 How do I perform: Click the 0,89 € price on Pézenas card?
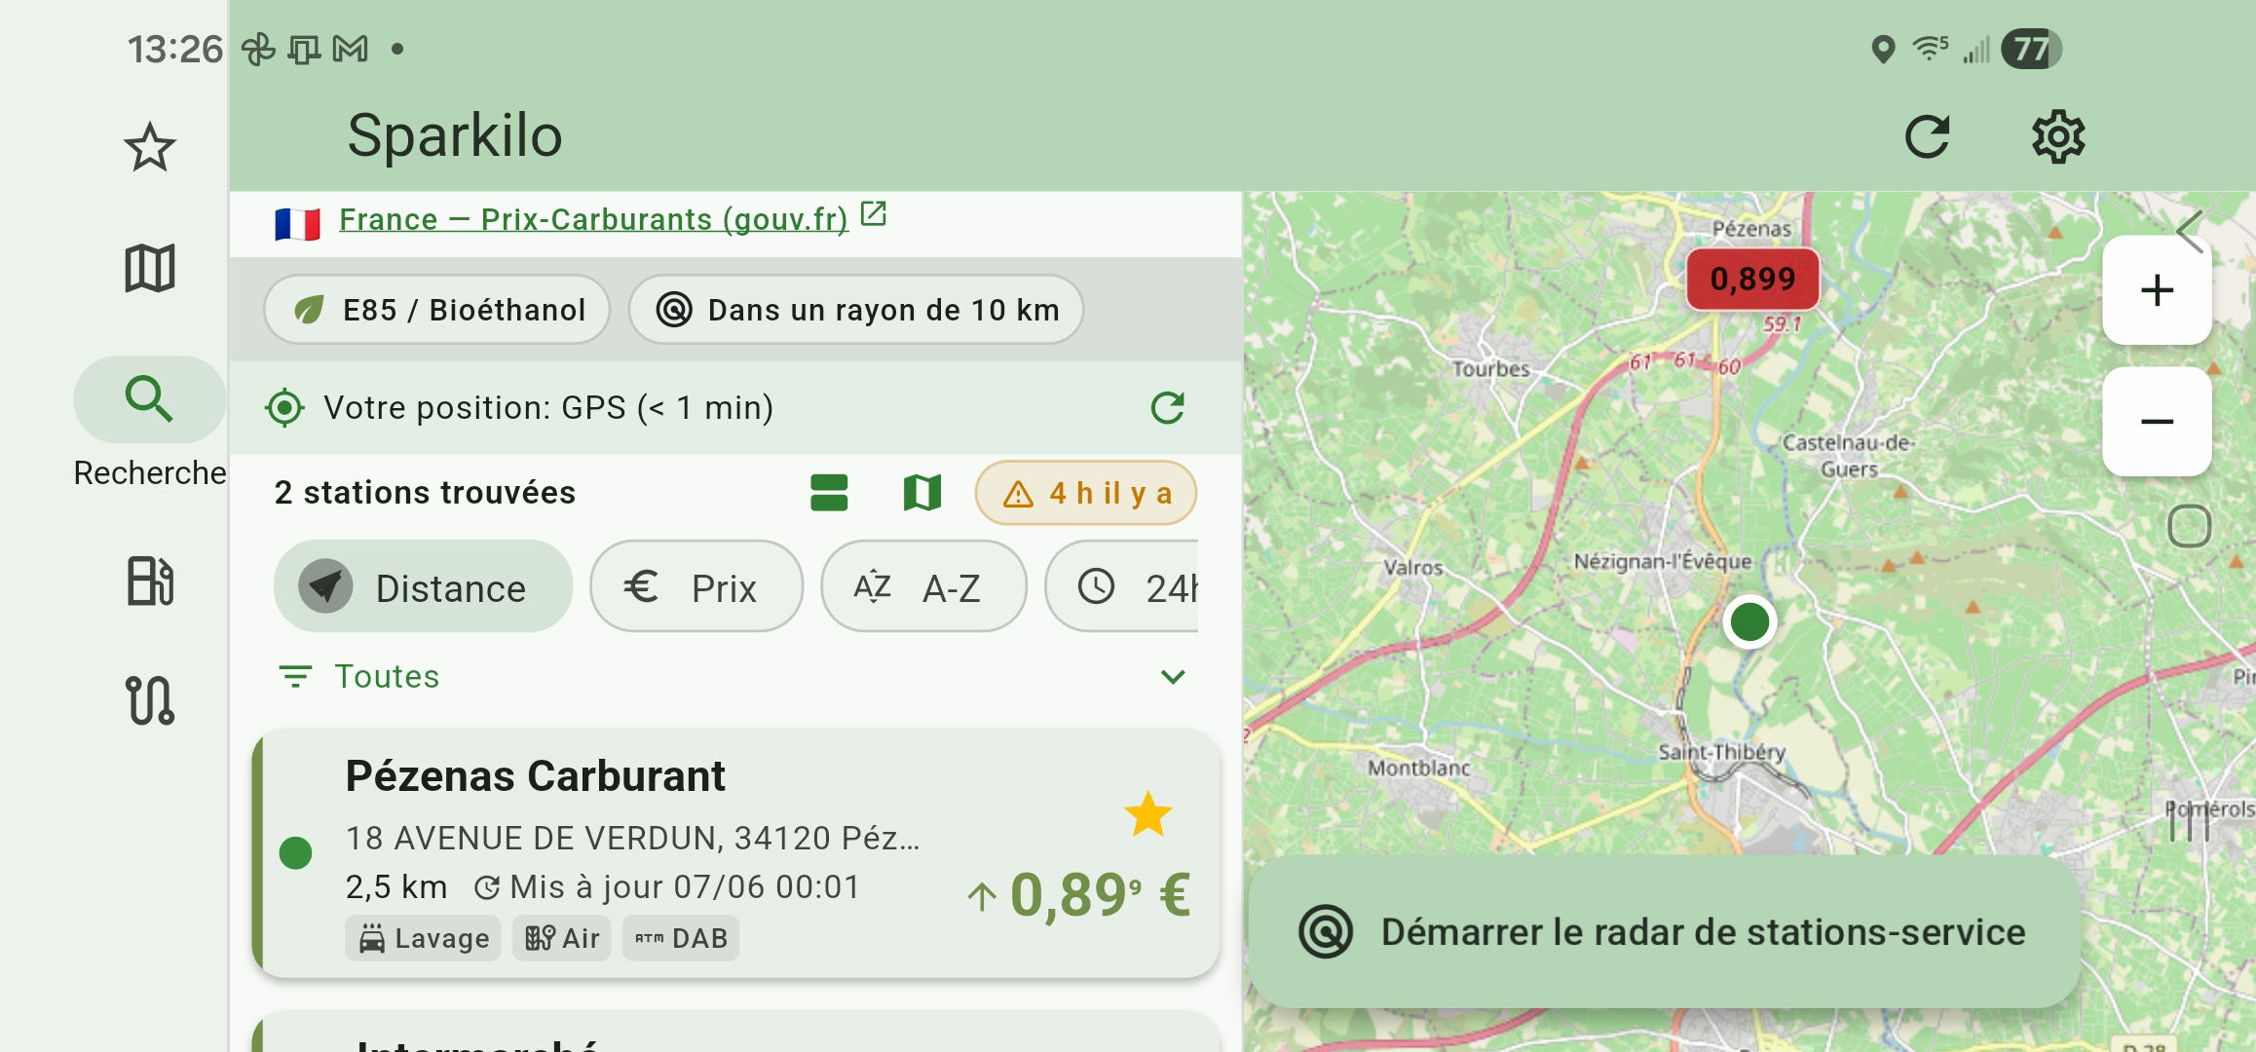[x=1099, y=894]
